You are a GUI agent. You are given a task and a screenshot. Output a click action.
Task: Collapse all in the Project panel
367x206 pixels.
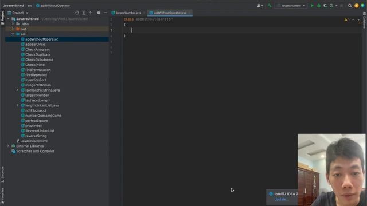(91, 13)
